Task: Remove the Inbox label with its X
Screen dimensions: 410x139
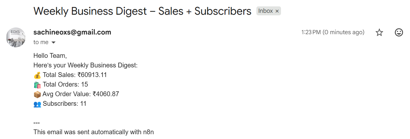Action: (277, 11)
